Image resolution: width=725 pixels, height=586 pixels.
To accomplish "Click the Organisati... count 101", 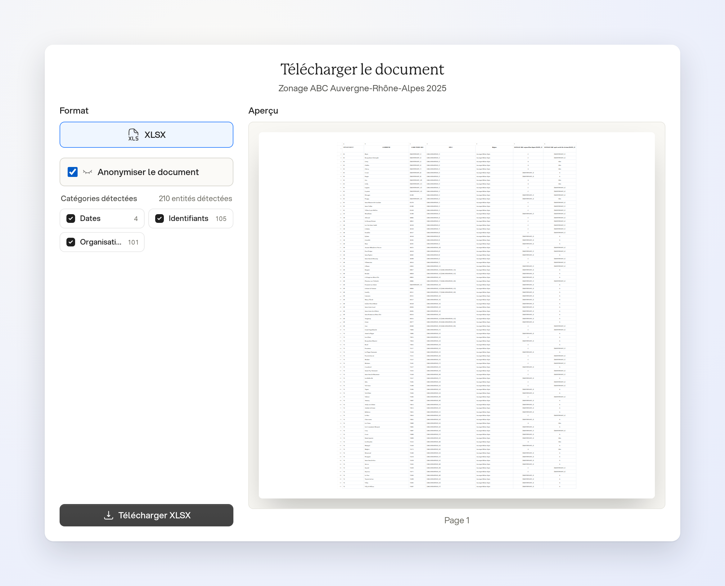I will coord(133,242).
